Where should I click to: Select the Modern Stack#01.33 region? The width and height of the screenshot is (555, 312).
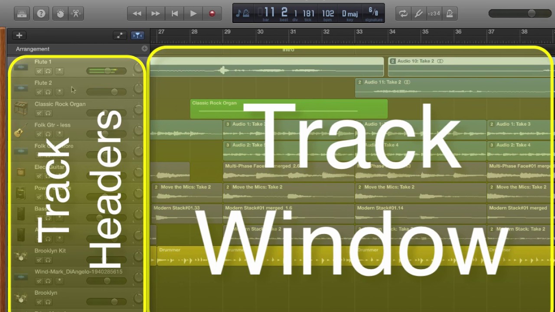(186, 213)
